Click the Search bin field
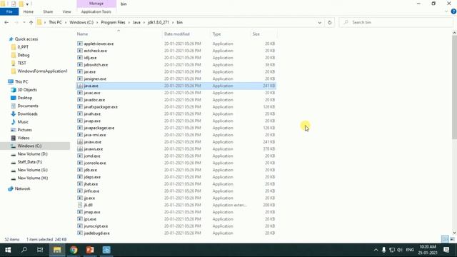This screenshot has width=457, height=257. (396, 22)
